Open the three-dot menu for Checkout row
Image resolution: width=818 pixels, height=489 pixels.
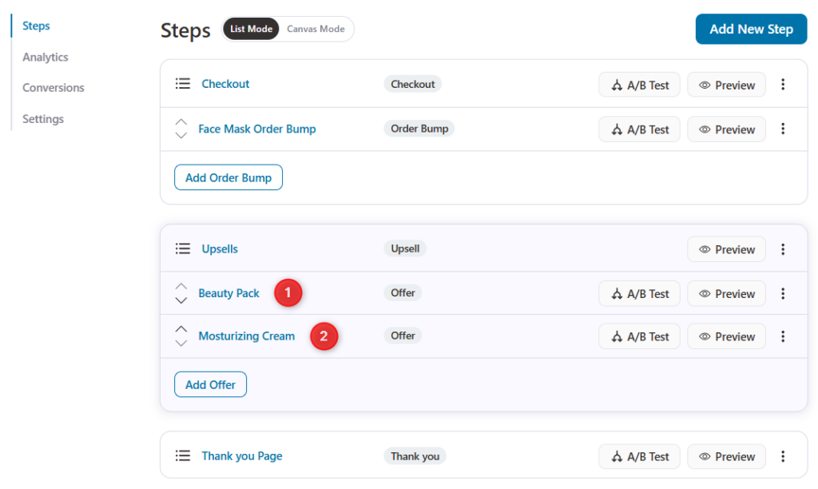coord(783,85)
